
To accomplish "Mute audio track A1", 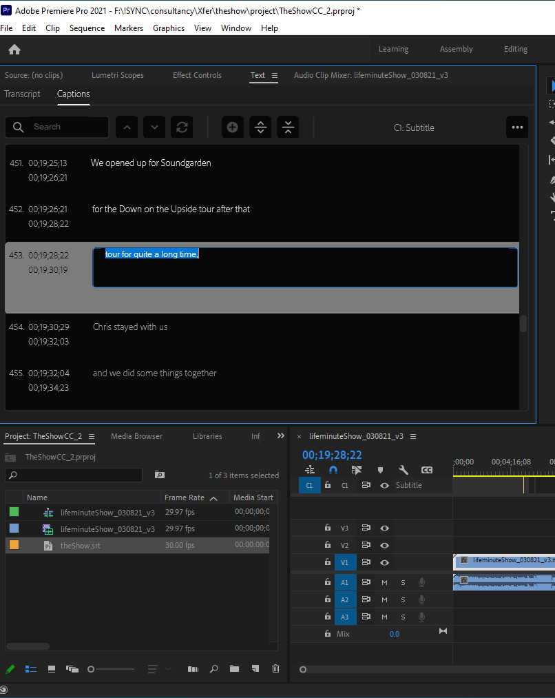I will pyautogui.click(x=384, y=582).
